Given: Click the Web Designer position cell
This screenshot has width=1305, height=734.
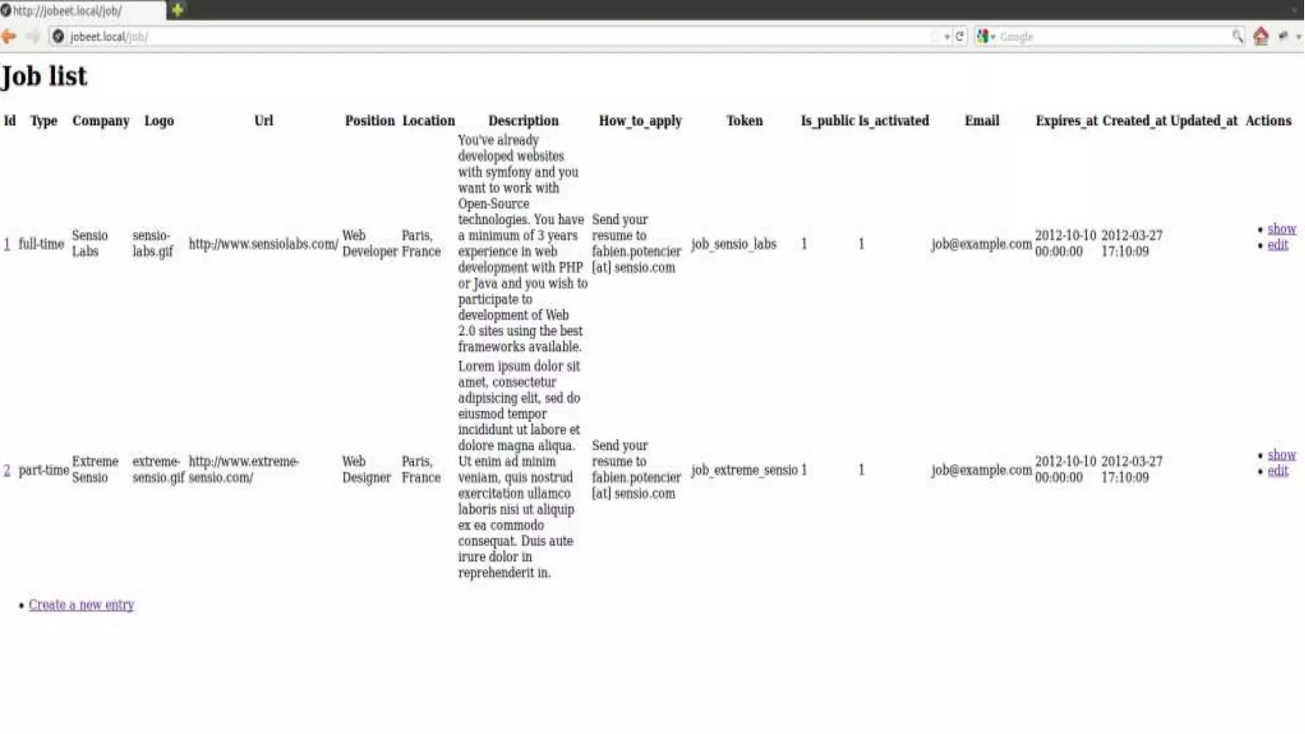Looking at the screenshot, I should (x=366, y=470).
